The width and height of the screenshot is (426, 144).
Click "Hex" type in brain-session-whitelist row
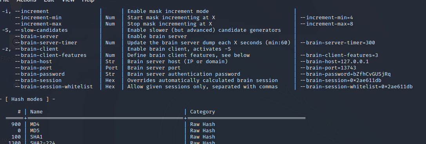click(x=110, y=87)
